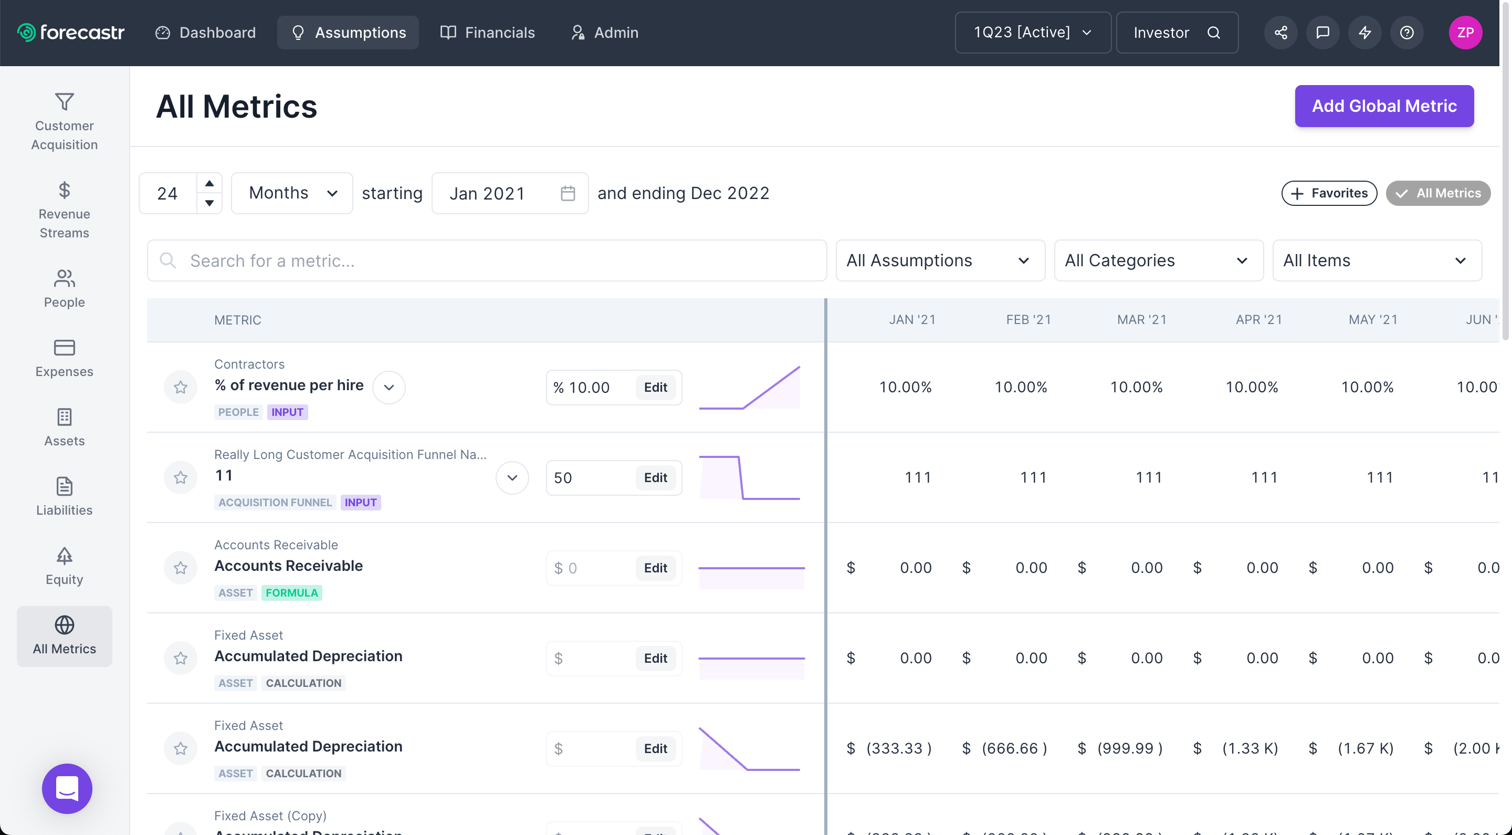Open calendar icon in start date field
This screenshot has height=835, width=1512.
[568, 193]
